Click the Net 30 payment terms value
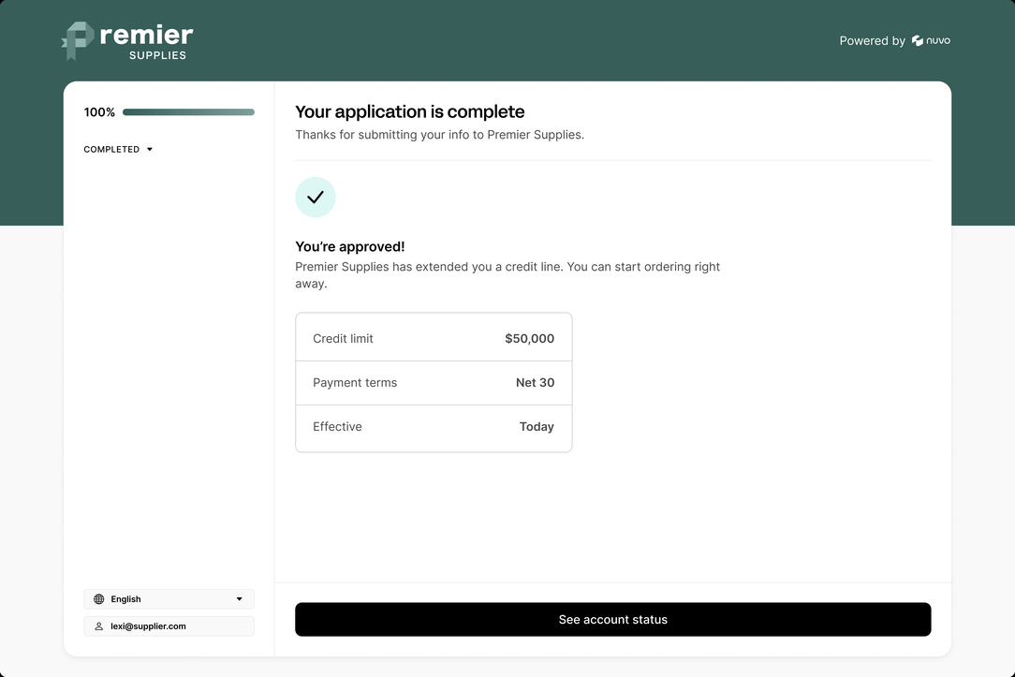 click(x=536, y=383)
